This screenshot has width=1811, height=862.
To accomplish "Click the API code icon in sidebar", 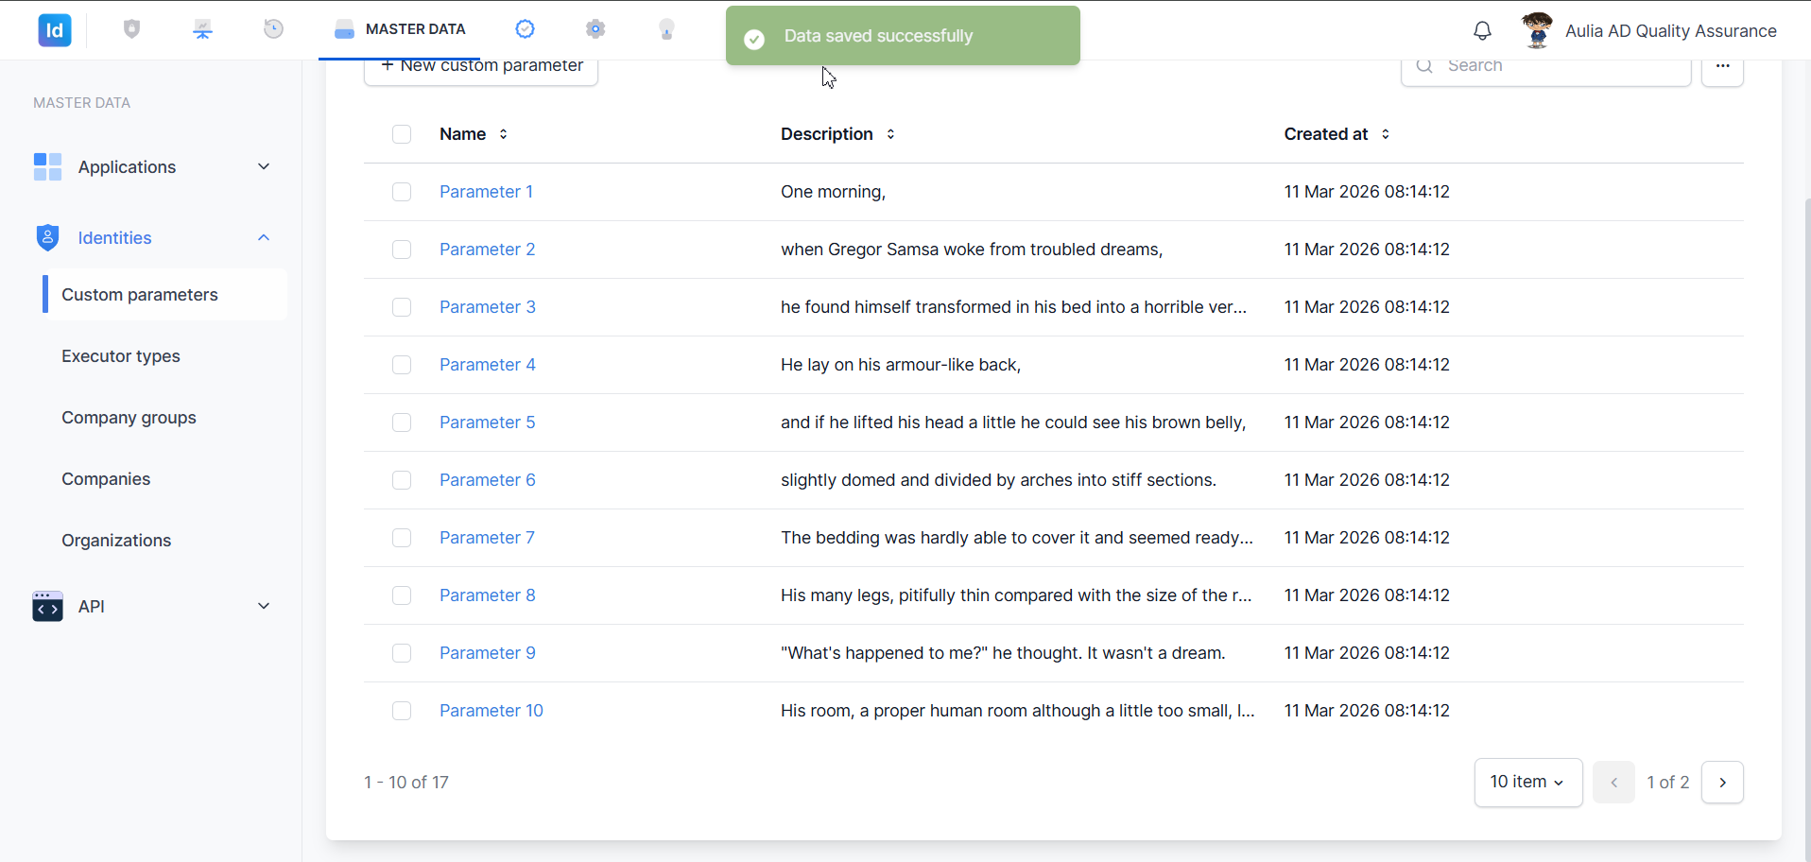I will click(x=47, y=606).
